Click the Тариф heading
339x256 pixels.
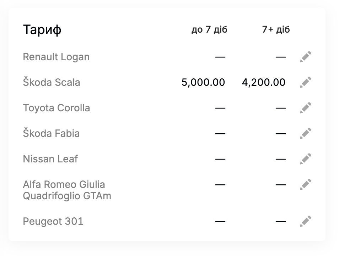[x=42, y=30]
